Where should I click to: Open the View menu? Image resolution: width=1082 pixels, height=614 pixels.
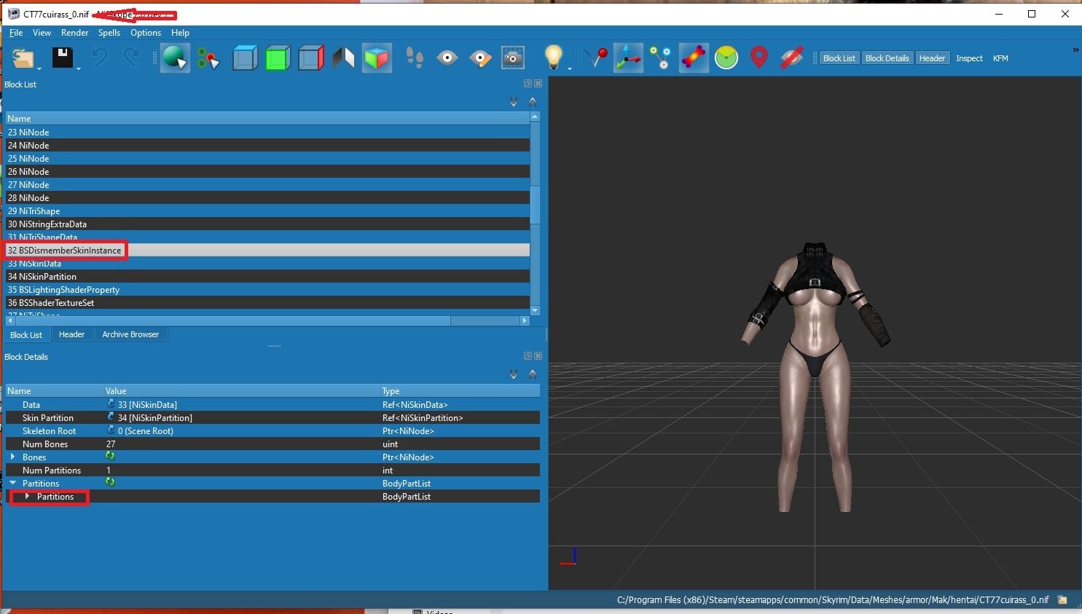(42, 33)
